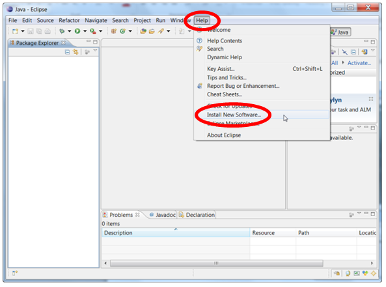
Task: Open the Search menu in menu bar
Action: tap(120, 20)
